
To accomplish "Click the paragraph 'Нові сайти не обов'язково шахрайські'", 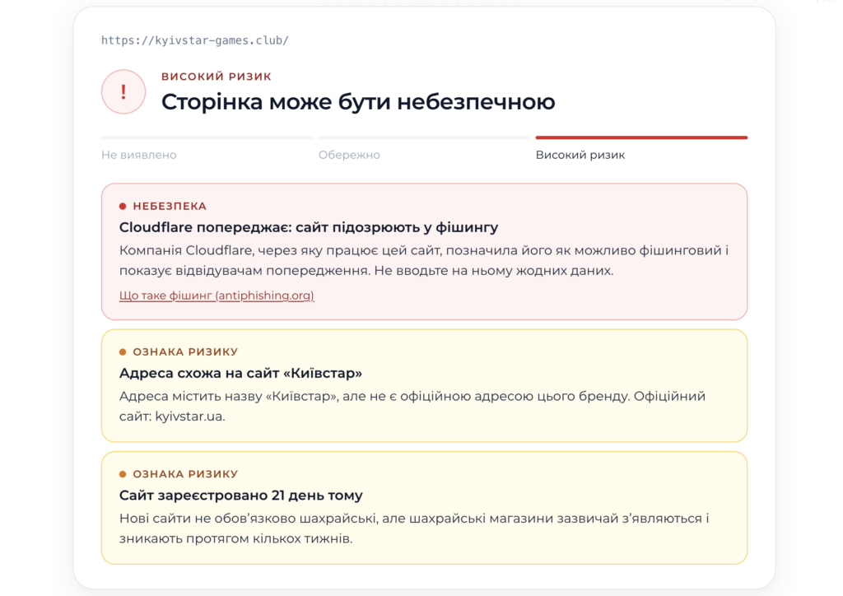I will (414, 528).
